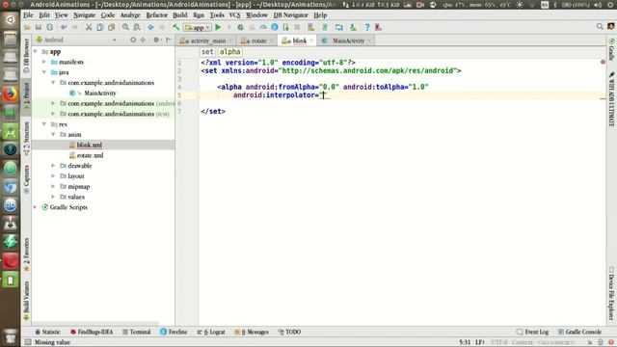This screenshot has height=347, width=617.
Task: Click the set breadcrumb in editor
Action: click(207, 51)
